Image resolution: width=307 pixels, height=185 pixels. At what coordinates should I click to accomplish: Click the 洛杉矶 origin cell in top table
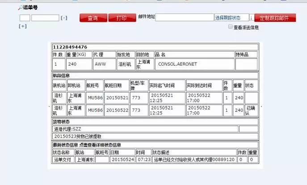point(126,64)
